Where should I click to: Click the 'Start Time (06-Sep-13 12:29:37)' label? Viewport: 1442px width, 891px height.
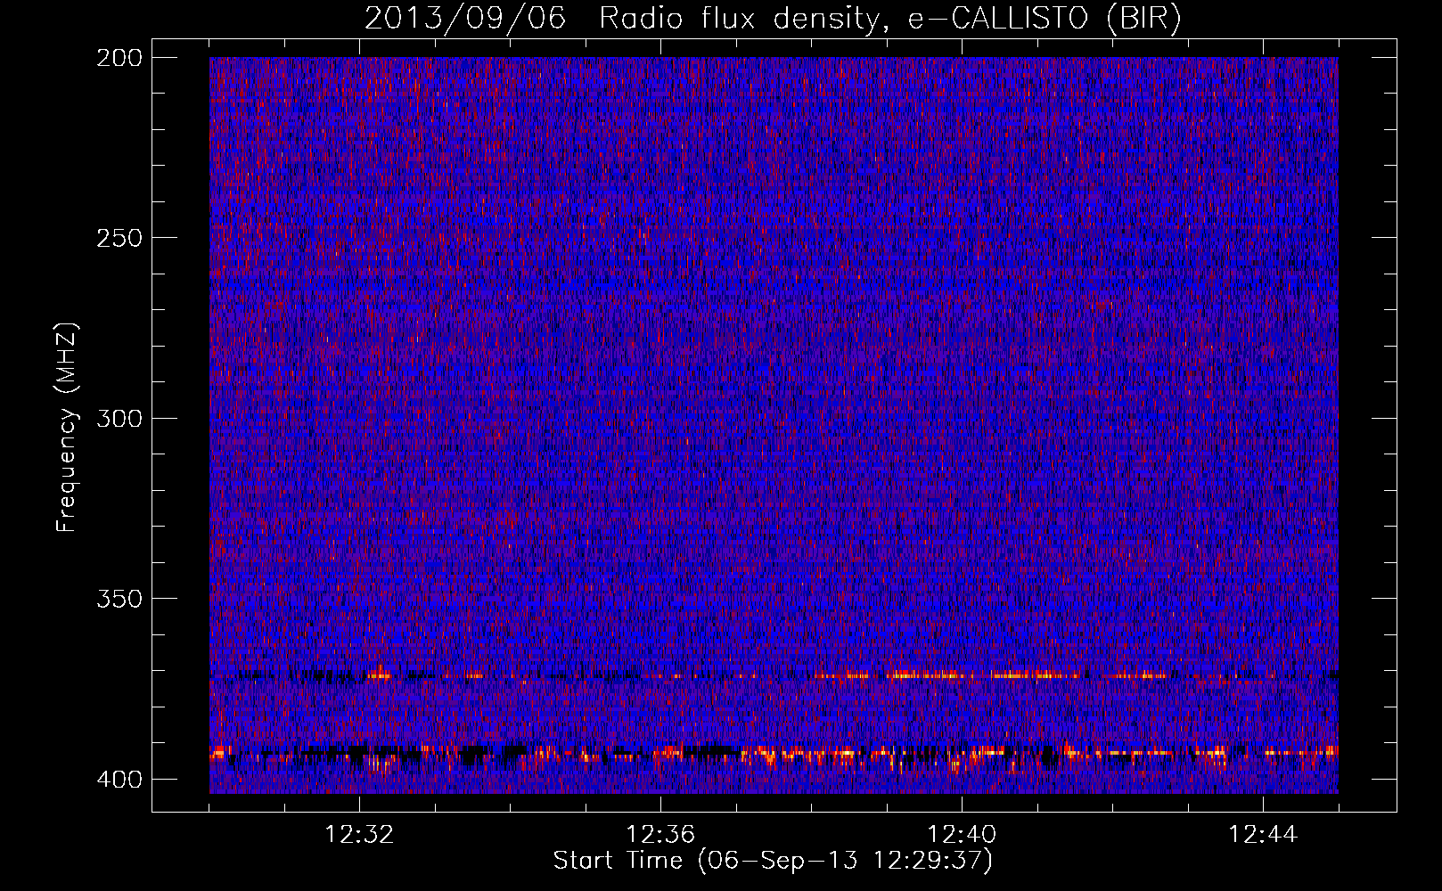point(773,861)
